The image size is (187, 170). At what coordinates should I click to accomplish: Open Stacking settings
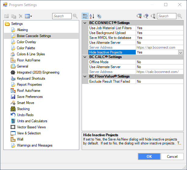tap(23, 109)
